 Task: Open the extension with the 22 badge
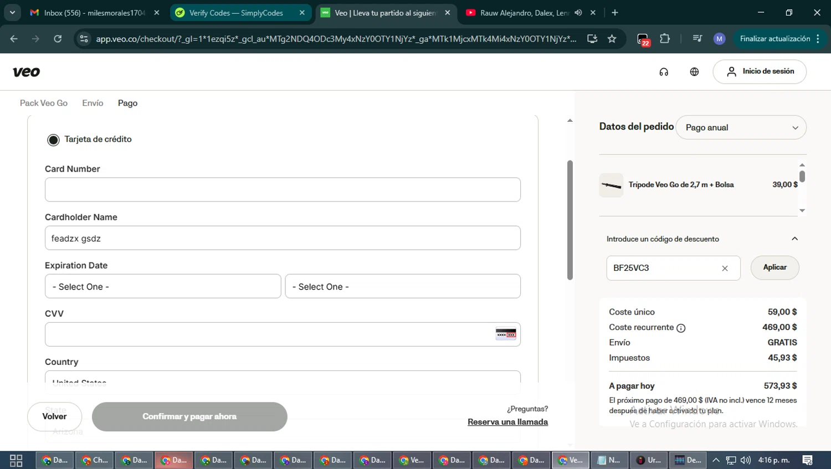click(643, 39)
